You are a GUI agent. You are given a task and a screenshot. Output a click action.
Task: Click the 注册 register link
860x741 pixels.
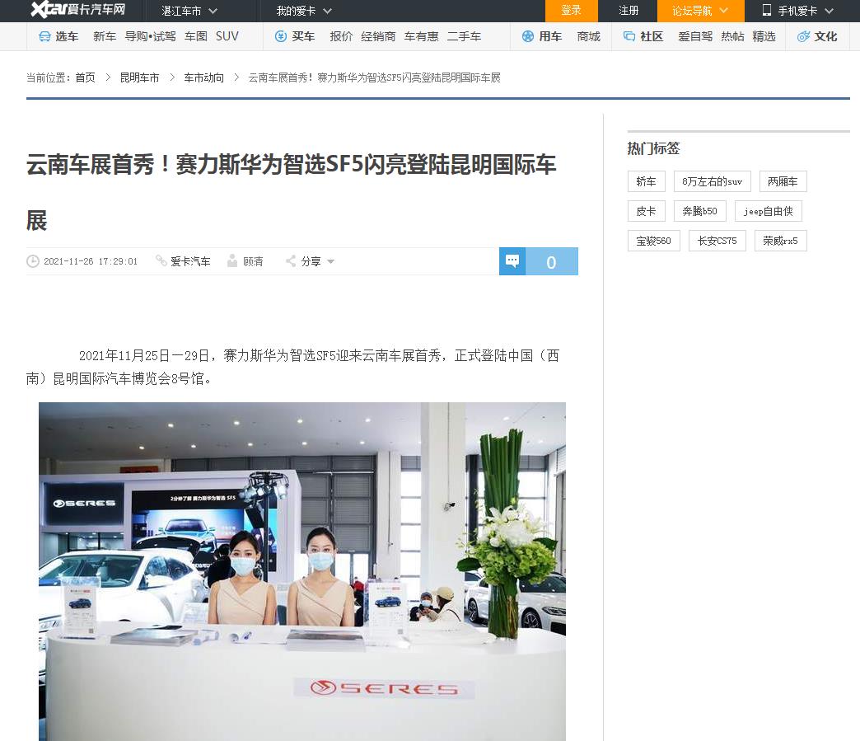click(629, 11)
